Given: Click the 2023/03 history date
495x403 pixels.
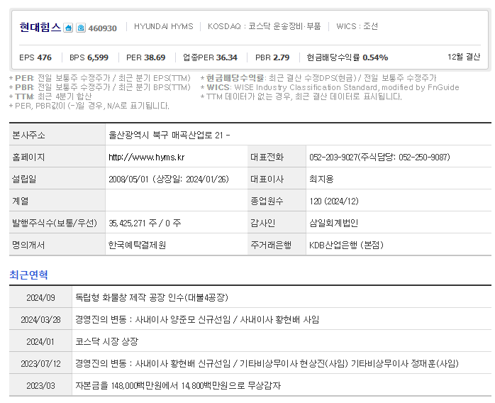Looking at the screenshot, I should [40, 386].
